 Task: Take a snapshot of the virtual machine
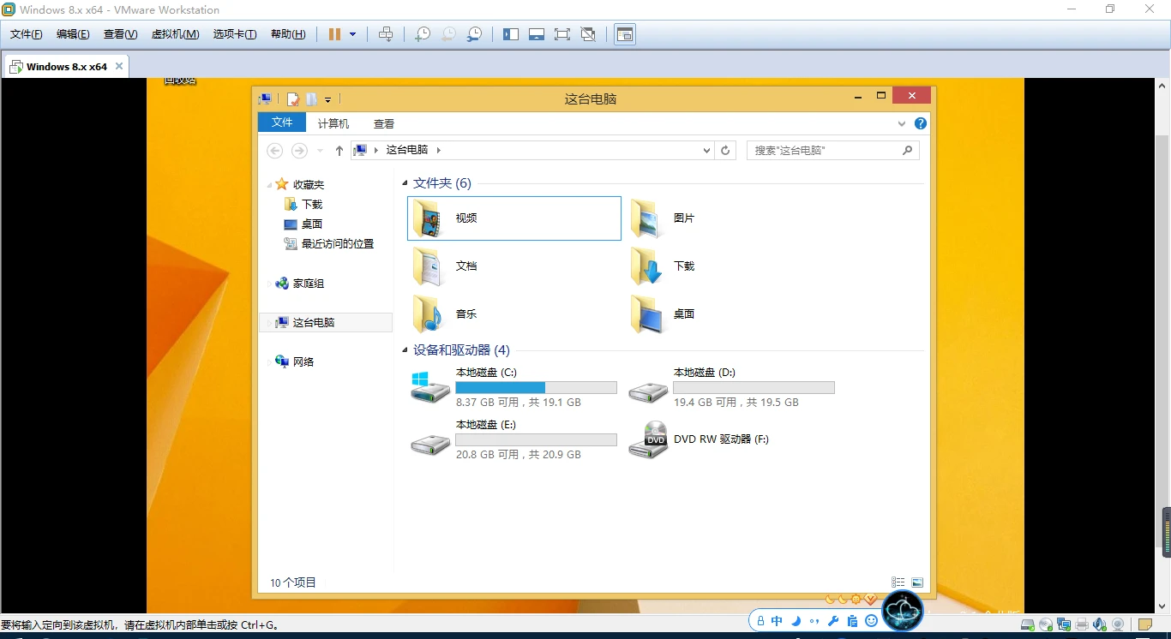[422, 34]
